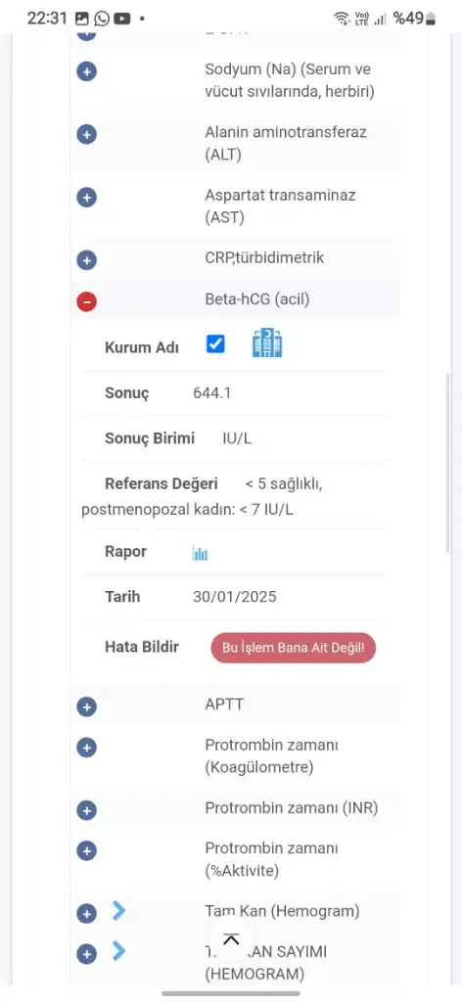Select Protrombin zamanı (Koagülometre) label
Image resolution: width=462 pixels, height=1002 pixels.
click(x=271, y=756)
